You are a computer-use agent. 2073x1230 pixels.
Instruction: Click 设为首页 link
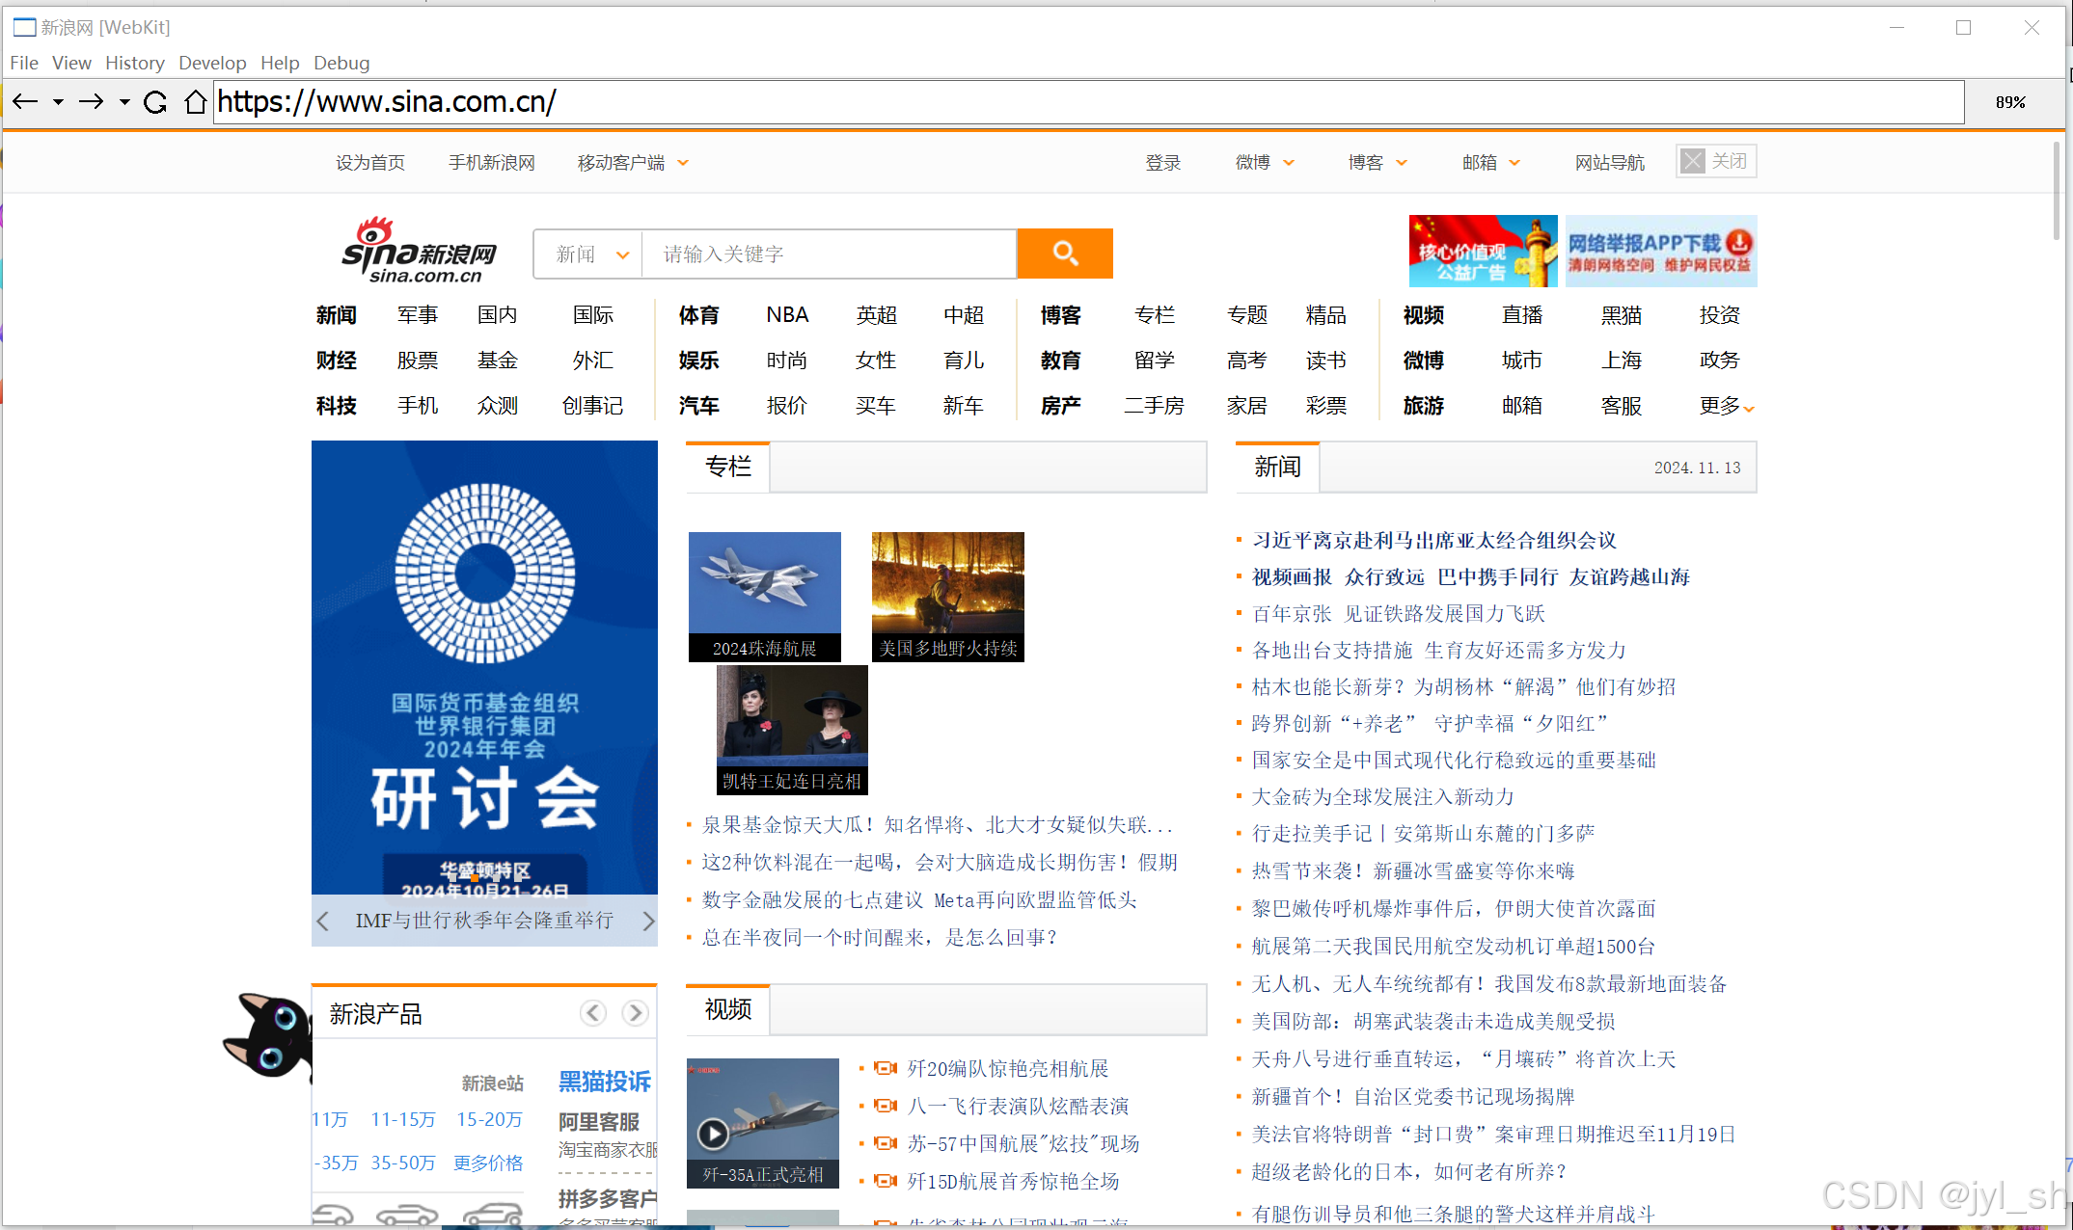pyautogui.click(x=370, y=163)
